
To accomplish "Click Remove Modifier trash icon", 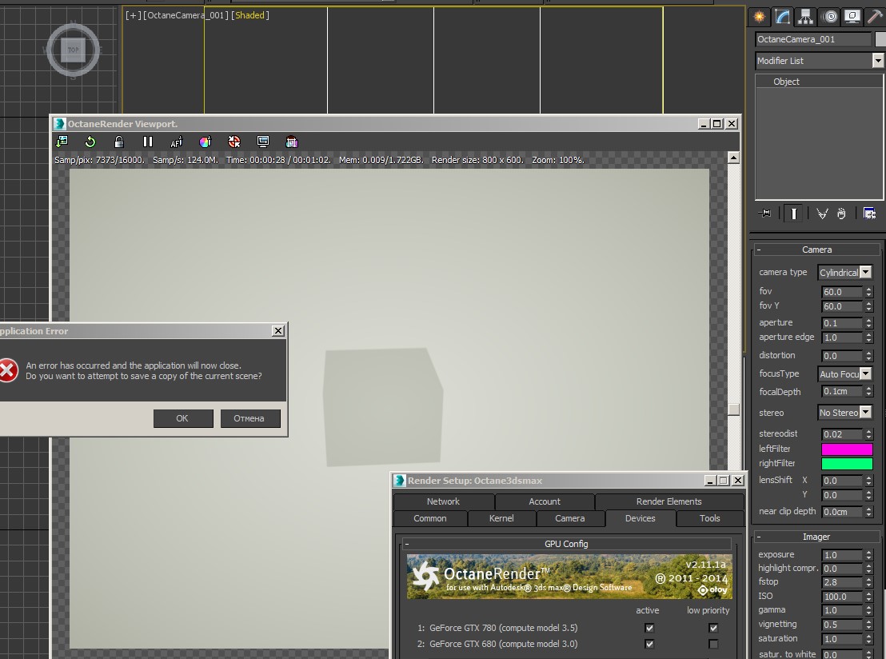I will point(841,213).
